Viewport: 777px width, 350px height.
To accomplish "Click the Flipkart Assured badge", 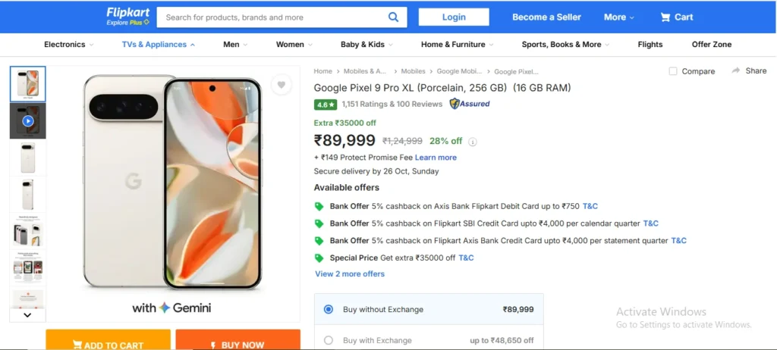I will [470, 104].
